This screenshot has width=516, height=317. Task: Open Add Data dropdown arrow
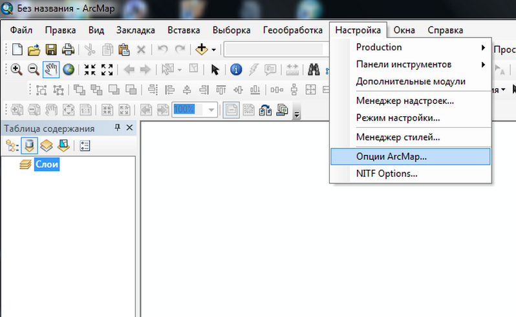[x=213, y=50]
